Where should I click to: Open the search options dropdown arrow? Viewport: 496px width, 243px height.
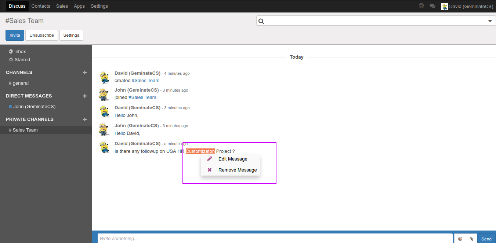click(x=490, y=21)
